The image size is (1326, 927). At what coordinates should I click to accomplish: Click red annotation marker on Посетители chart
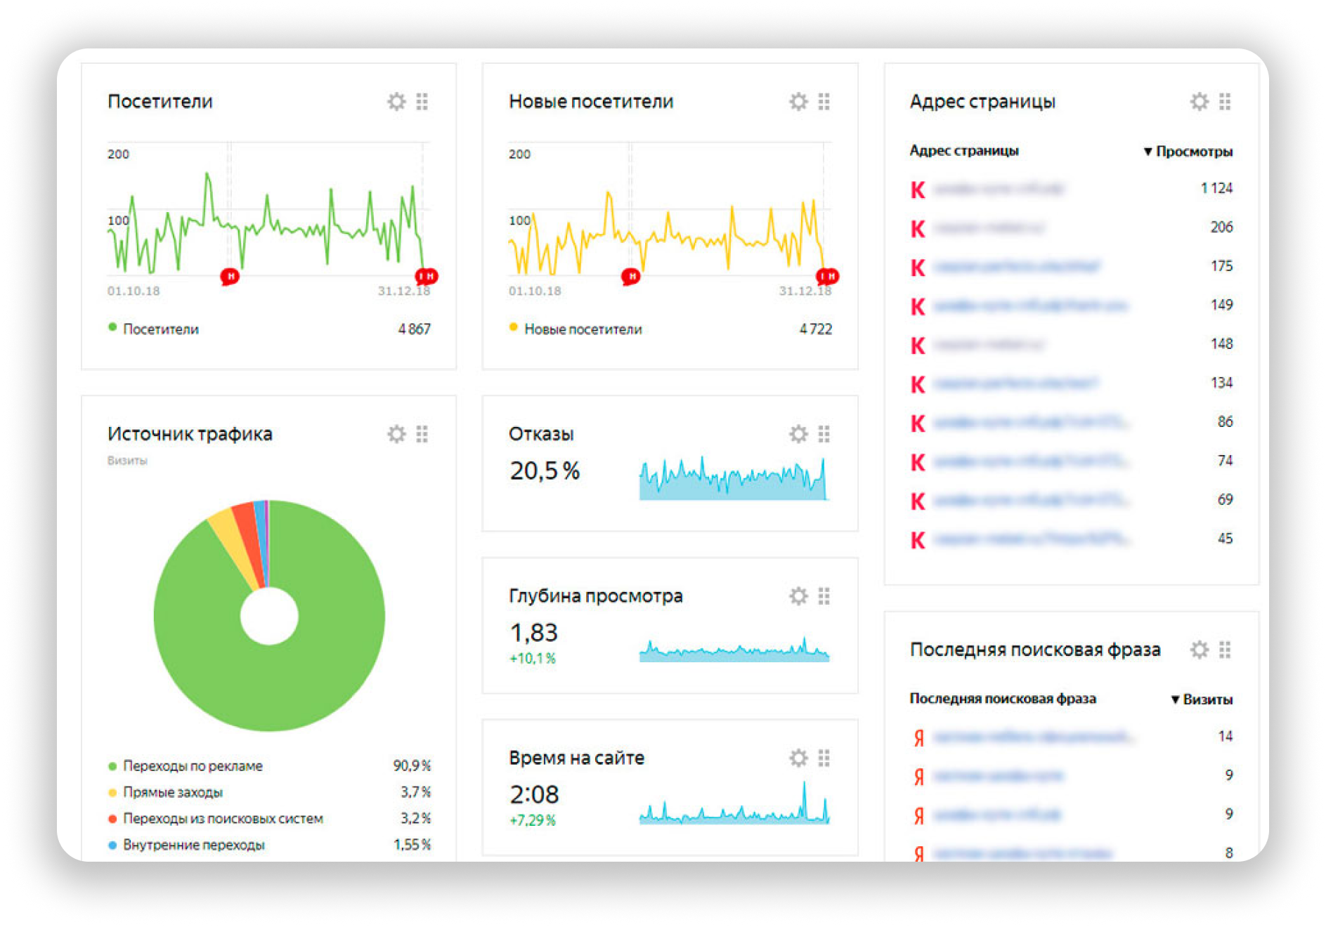pos(230,276)
